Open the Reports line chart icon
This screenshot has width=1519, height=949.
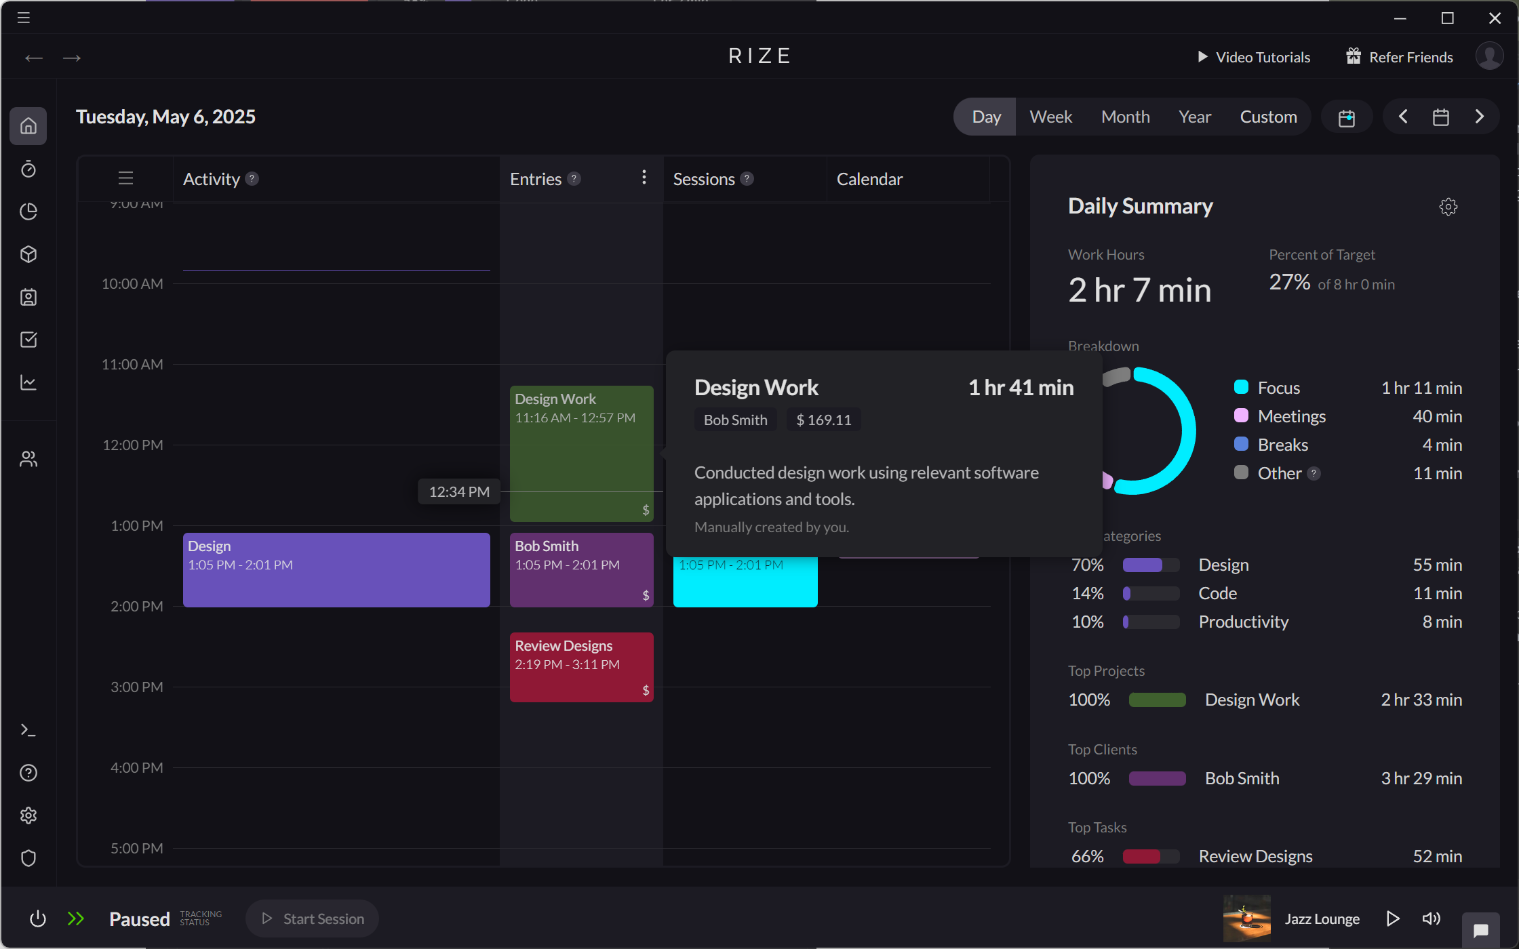(x=28, y=382)
